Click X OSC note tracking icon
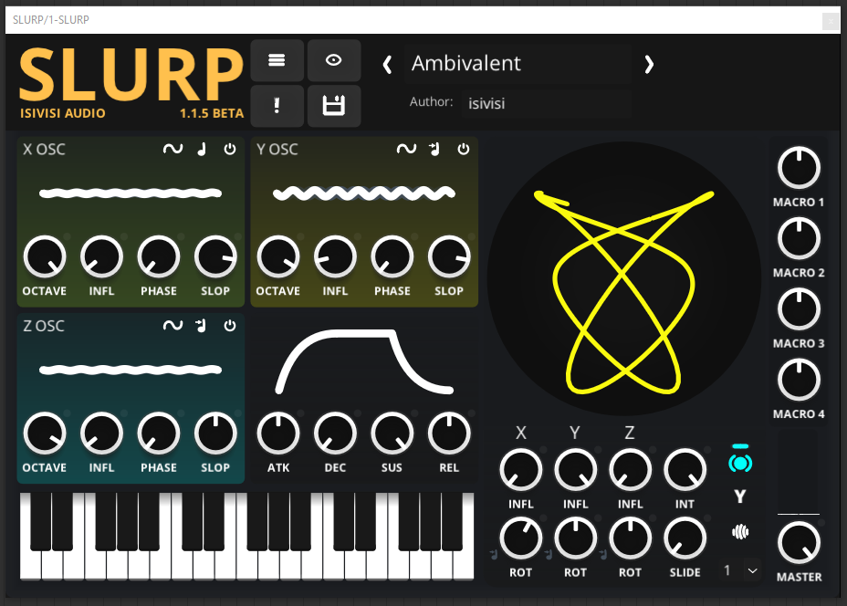This screenshot has width=847, height=606. (x=202, y=149)
